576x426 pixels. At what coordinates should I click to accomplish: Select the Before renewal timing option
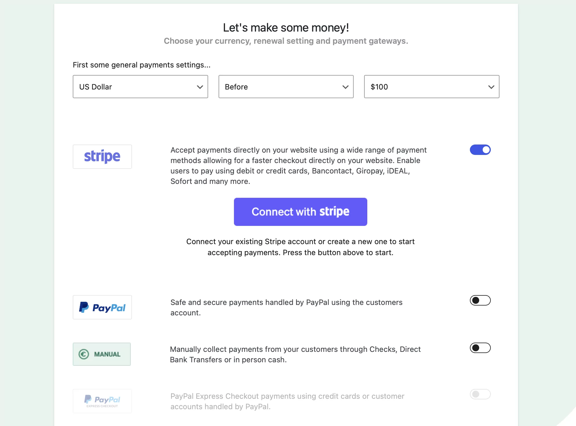click(286, 86)
